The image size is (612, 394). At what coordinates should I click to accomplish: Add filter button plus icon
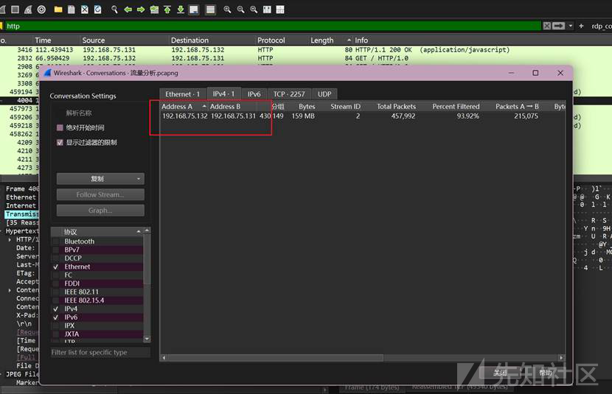[581, 26]
